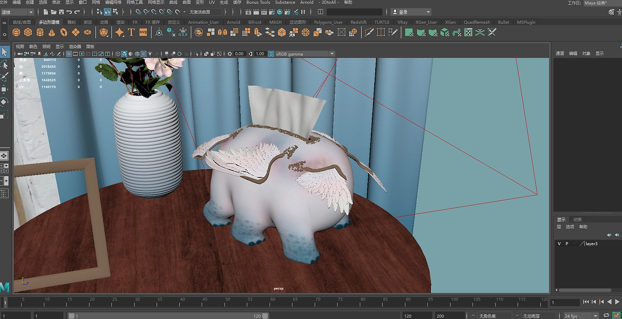Screen dimensions: 622x319
Task: Open the 建模 menu set dropdown
Action: click(17, 12)
